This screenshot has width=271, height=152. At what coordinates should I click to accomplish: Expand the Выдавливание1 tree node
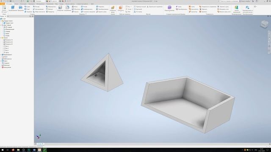click(1, 54)
